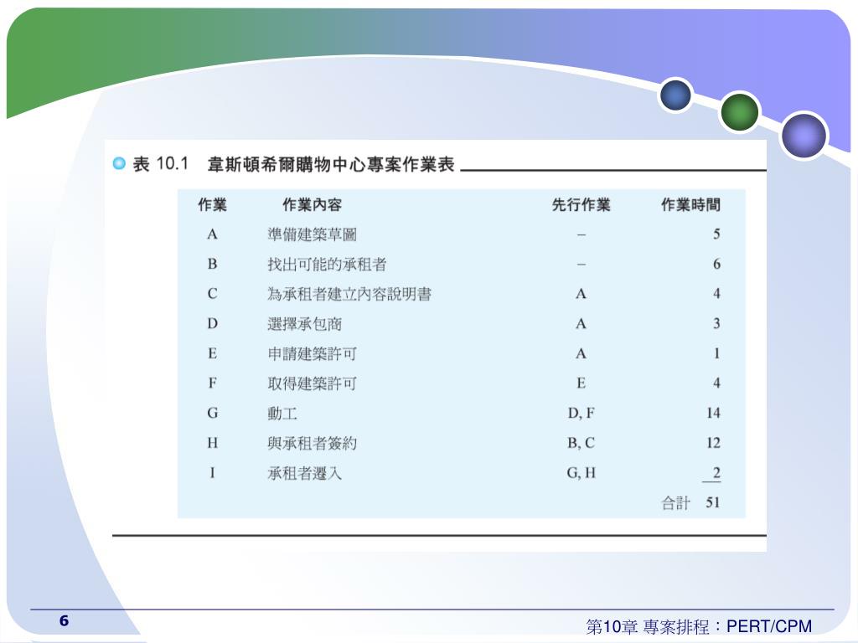Click activity letter B in 作業 column
The width and height of the screenshot is (858, 643).
(x=212, y=264)
